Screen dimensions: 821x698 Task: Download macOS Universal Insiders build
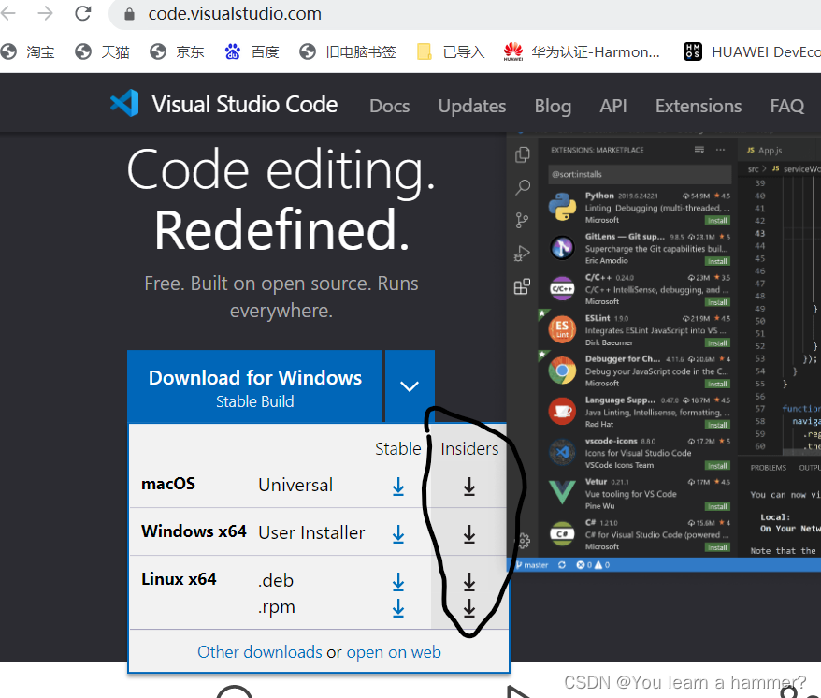(x=469, y=487)
